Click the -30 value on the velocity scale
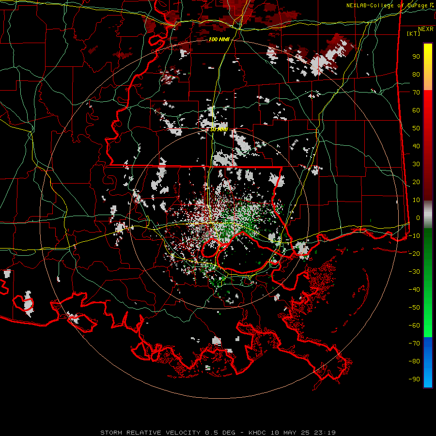This screenshot has width=436, height=436. 414,272
